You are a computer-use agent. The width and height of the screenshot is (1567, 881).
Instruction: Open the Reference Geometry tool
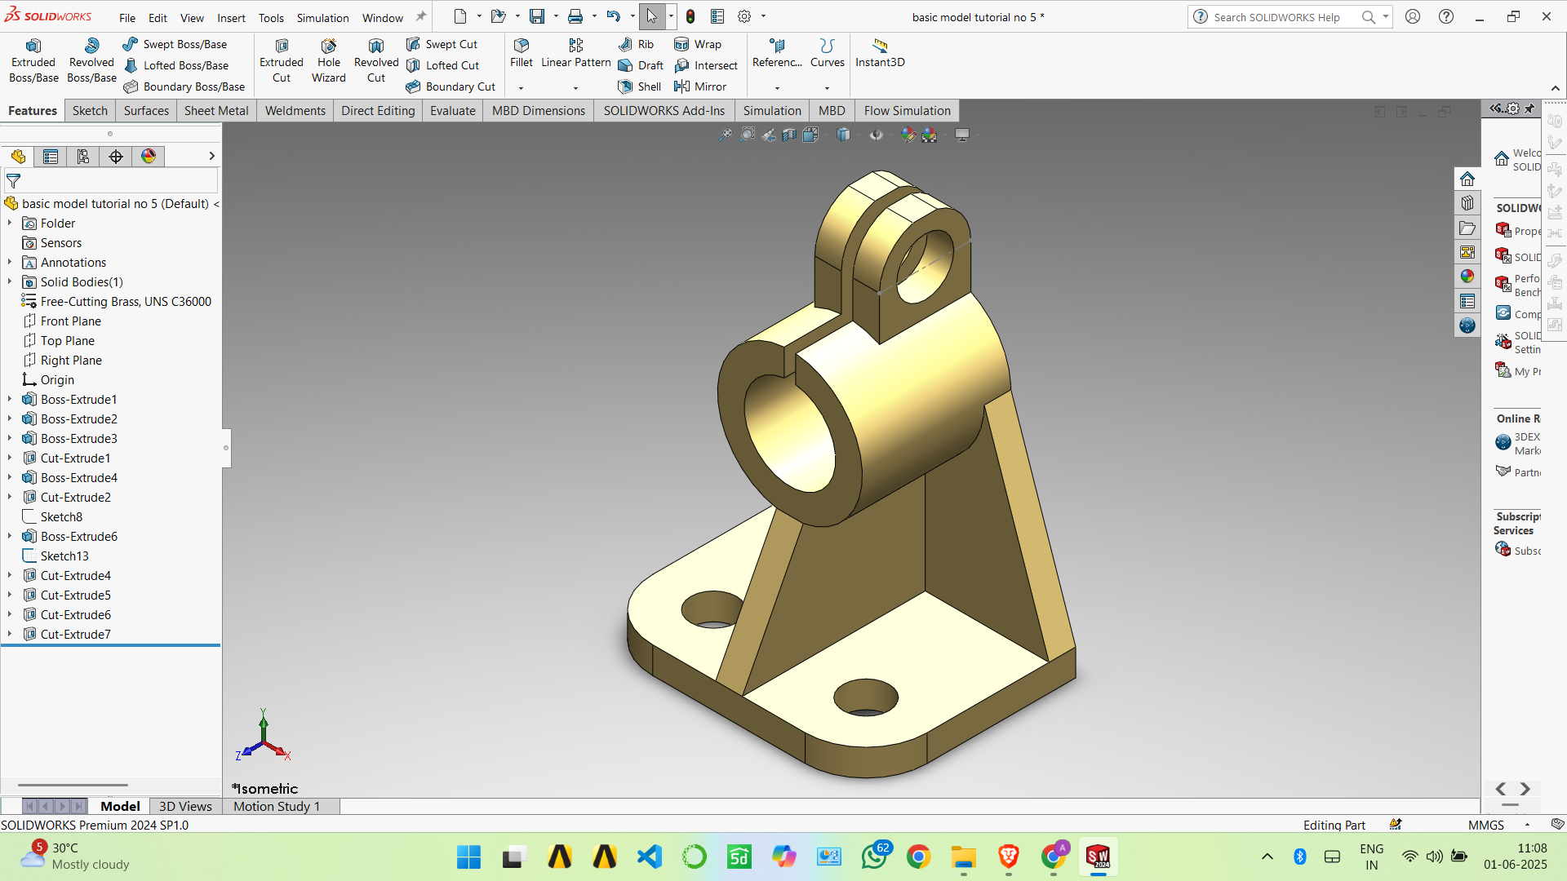(x=777, y=53)
